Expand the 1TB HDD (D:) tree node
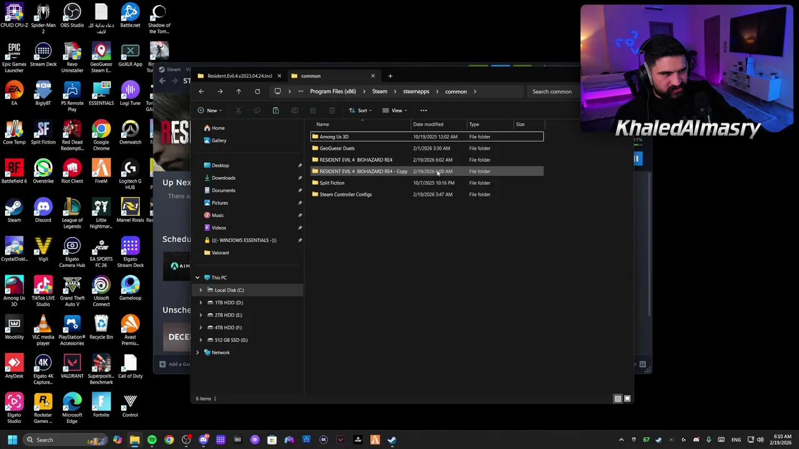Screen dimensions: 799x449 click(200, 302)
